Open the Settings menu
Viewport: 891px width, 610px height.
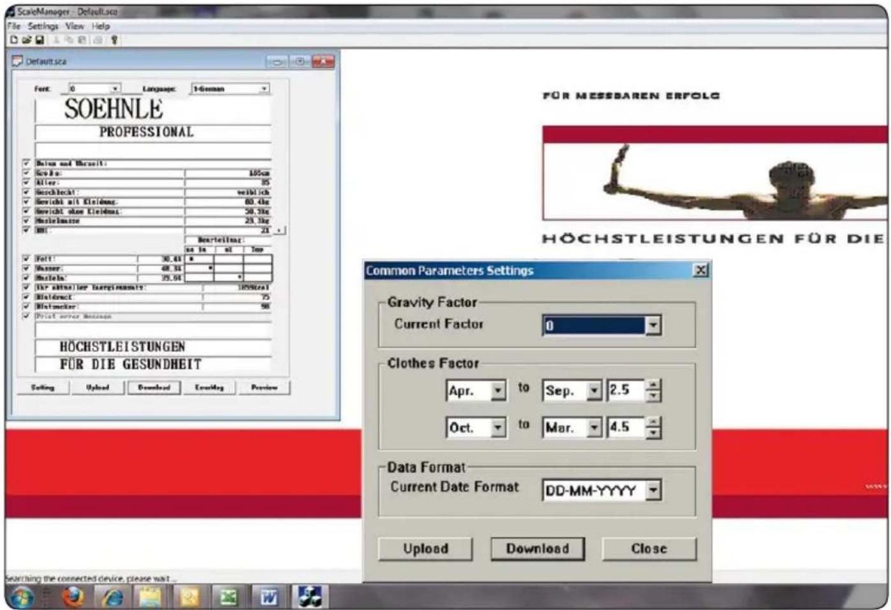point(43,26)
